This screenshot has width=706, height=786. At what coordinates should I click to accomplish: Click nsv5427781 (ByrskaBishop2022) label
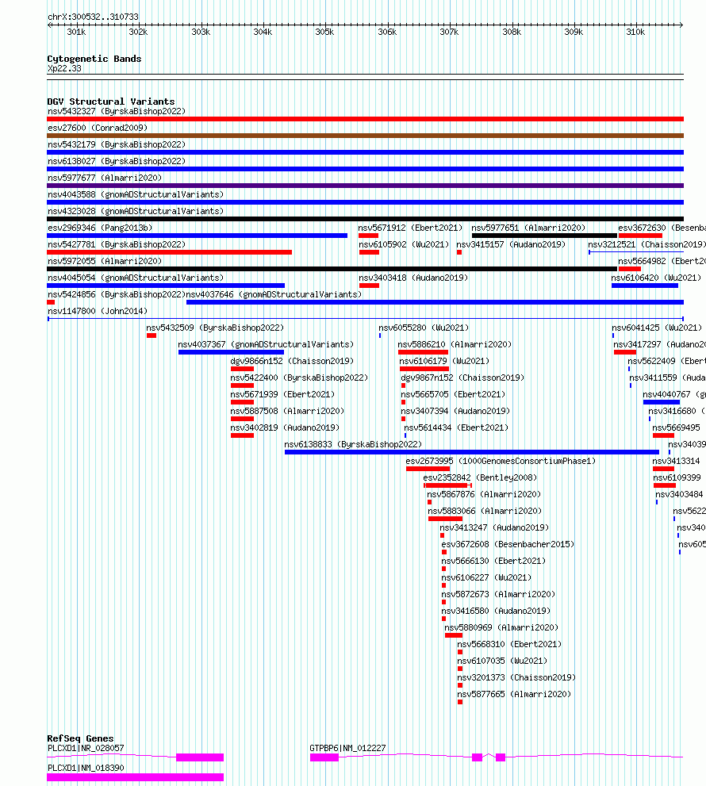117,244
